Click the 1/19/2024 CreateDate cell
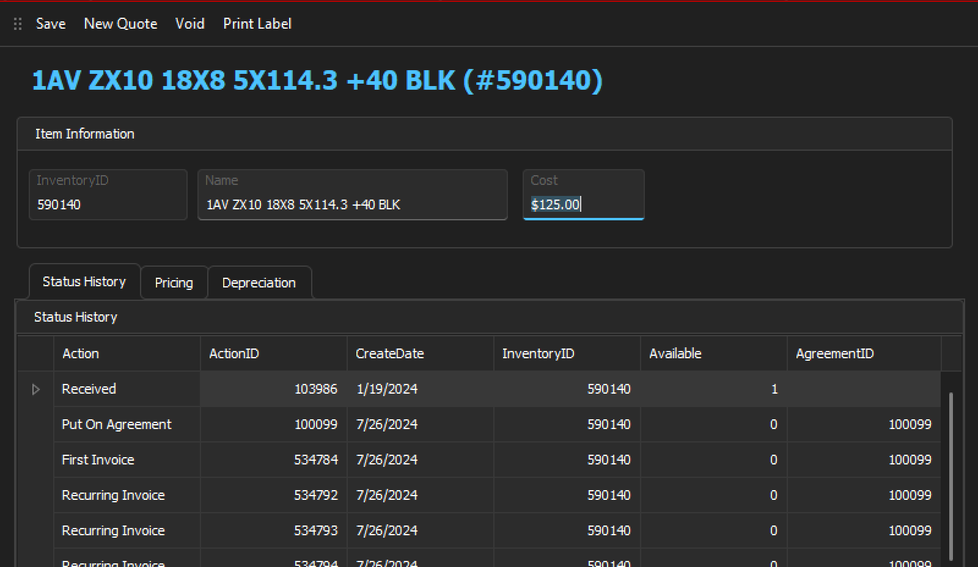This screenshot has height=567, width=978. coord(421,389)
